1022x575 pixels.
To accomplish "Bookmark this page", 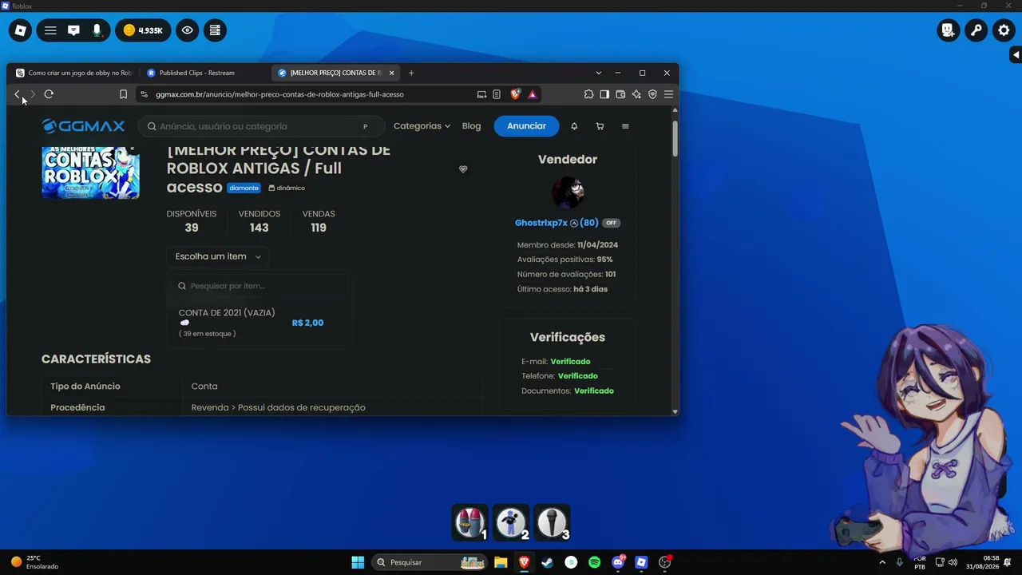I will coord(123,94).
